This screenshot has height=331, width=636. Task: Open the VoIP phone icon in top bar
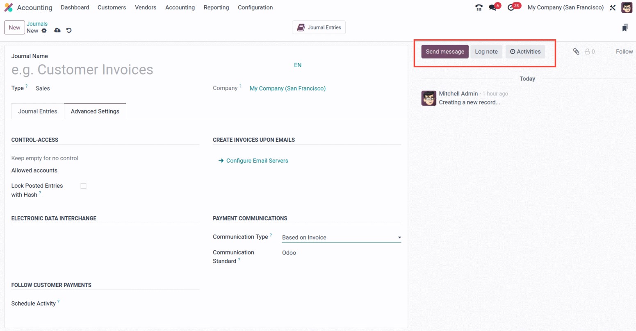point(479,7)
